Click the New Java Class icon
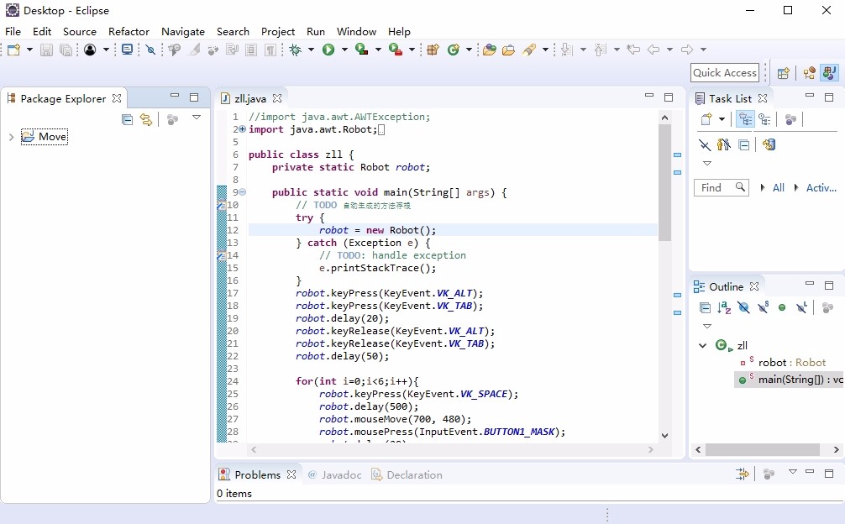 click(454, 50)
